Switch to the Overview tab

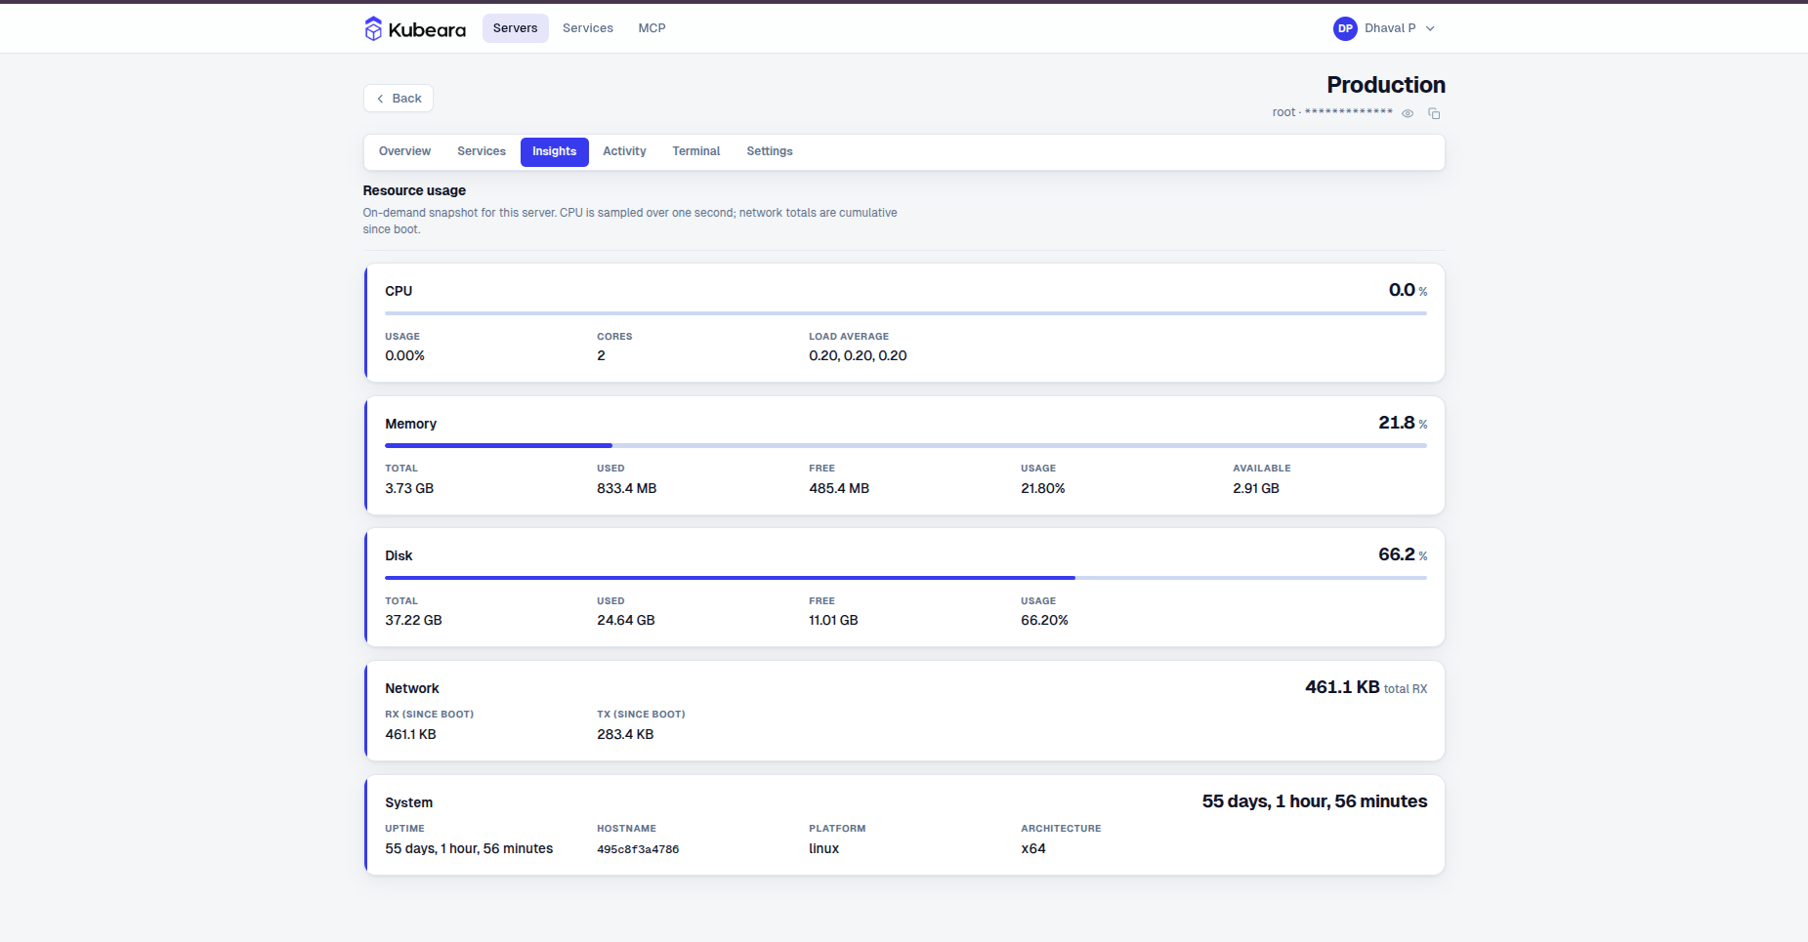tap(404, 151)
